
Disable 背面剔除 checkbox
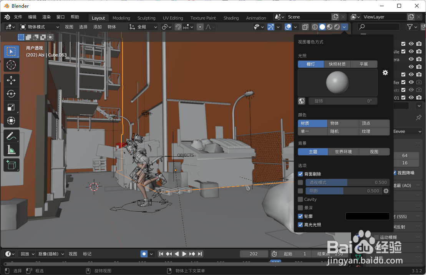[x=300, y=174]
